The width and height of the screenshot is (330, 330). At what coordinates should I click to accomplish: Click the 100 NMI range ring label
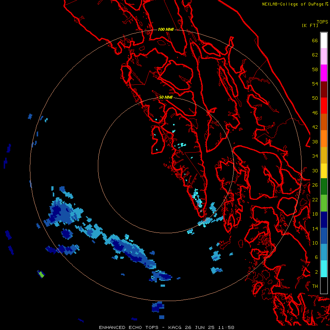point(166,29)
